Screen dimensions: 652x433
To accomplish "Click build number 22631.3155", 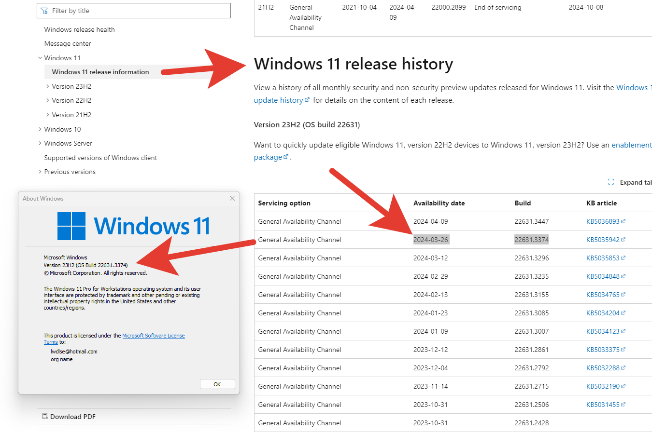I will click(x=532, y=295).
